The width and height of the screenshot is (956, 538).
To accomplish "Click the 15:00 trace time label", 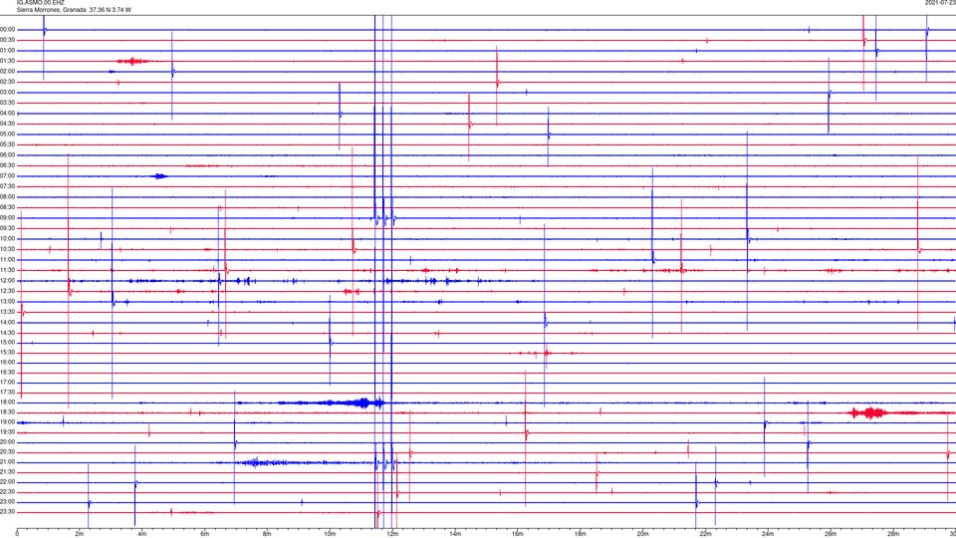I will coord(8,342).
